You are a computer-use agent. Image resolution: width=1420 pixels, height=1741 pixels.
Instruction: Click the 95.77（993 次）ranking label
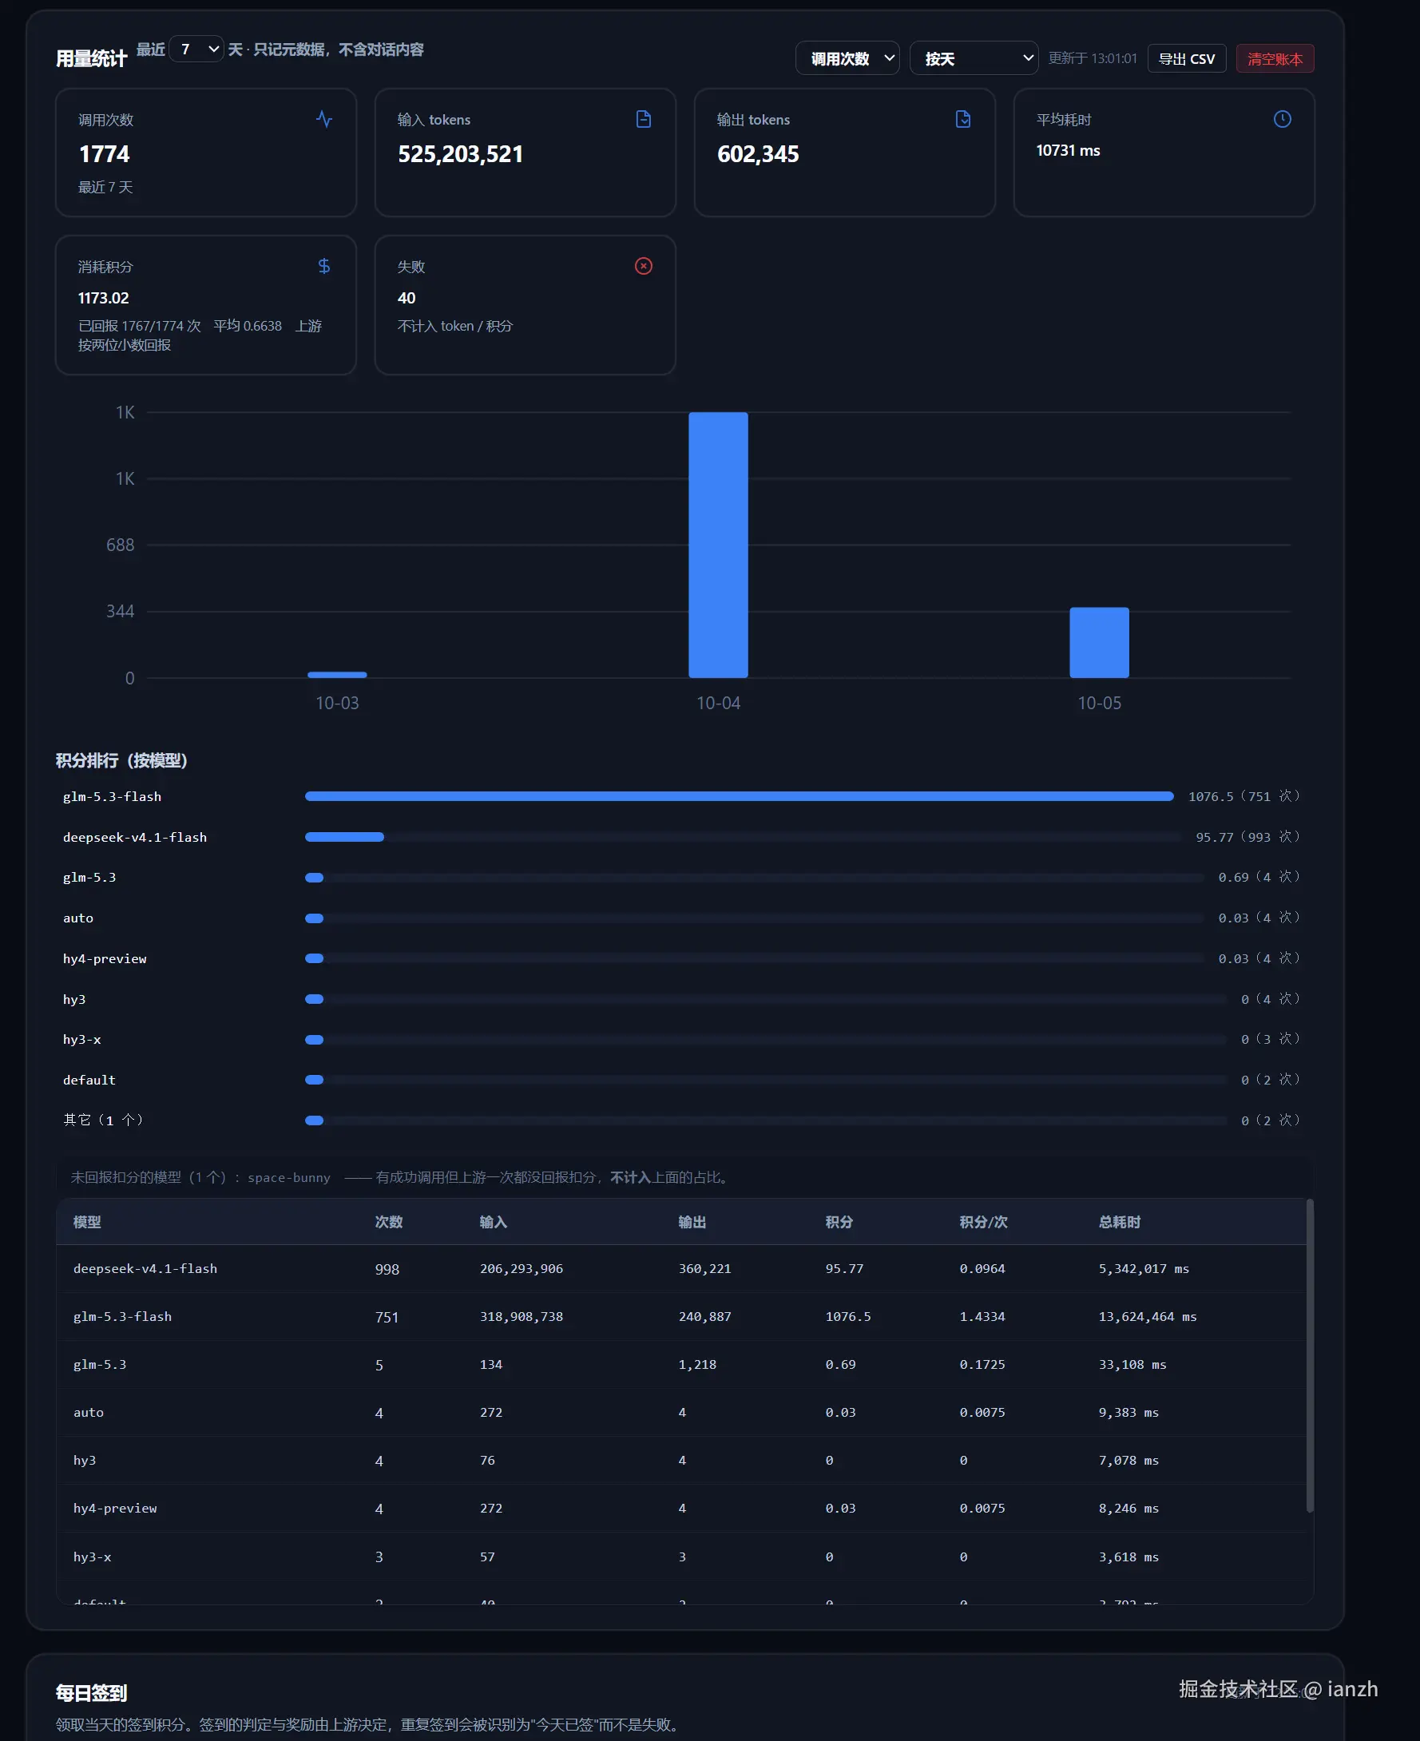coord(1247,837)
